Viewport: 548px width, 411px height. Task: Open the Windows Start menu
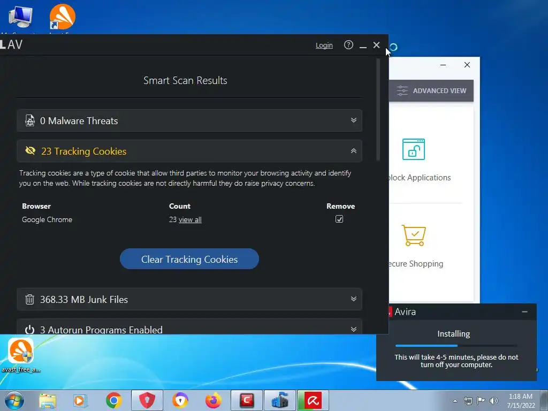coord(14,400)
